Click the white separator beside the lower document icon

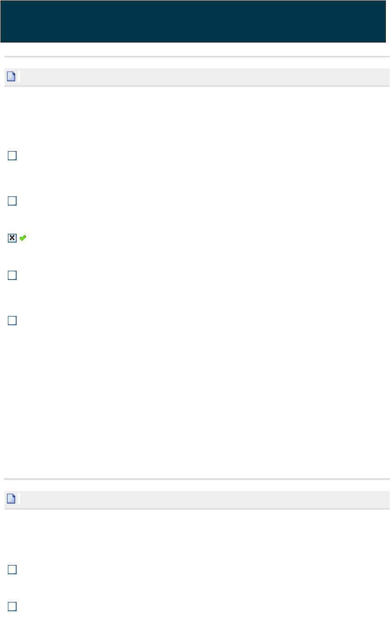click(18, 499)
